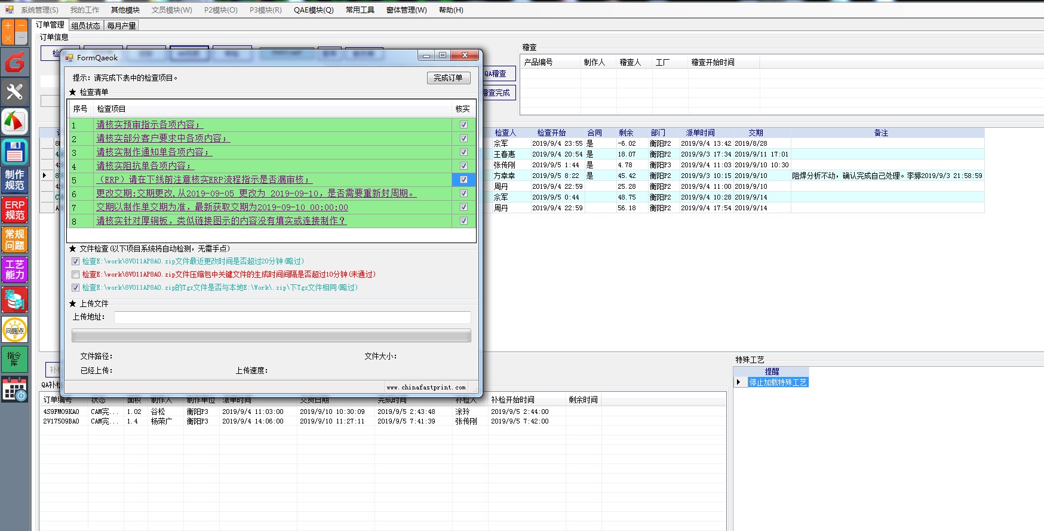Click the 完成订单 button

point(449,78)
